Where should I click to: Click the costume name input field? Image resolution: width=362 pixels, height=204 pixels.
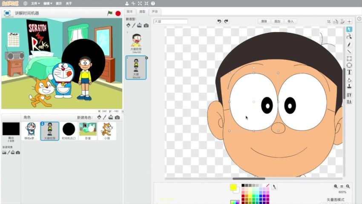[x=170, y=21]
